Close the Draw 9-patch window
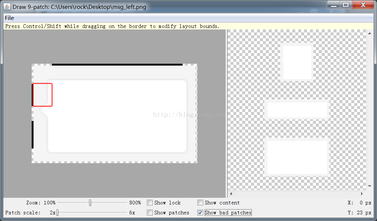The image size is (377, 221). (x=363, y=5)
